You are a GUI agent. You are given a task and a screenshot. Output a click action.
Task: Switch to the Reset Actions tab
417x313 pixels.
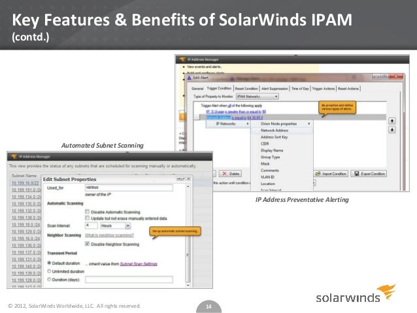[348, 89]
